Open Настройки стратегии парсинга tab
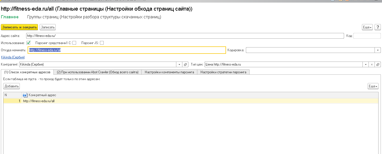Screen dimensions: 382x154 (x=223, y=72)
